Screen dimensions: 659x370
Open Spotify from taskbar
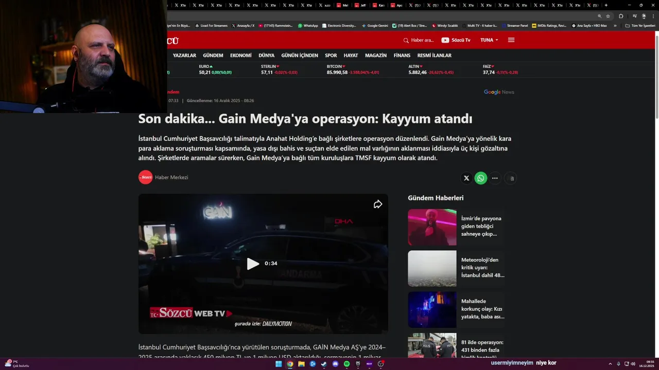(346, 364)
